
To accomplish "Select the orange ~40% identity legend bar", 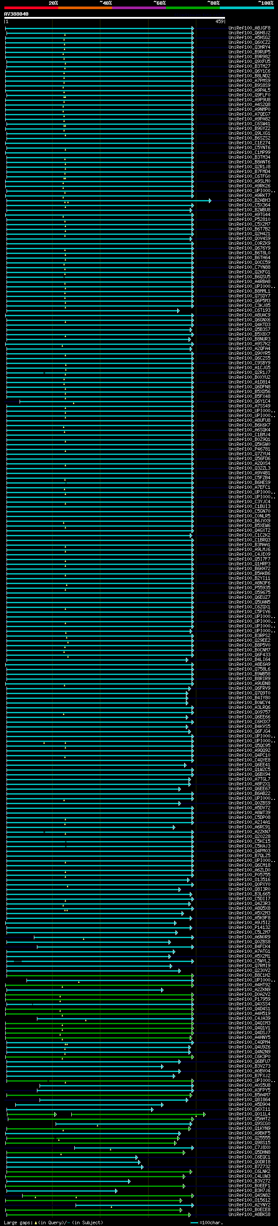I will [x=85, y=8].
